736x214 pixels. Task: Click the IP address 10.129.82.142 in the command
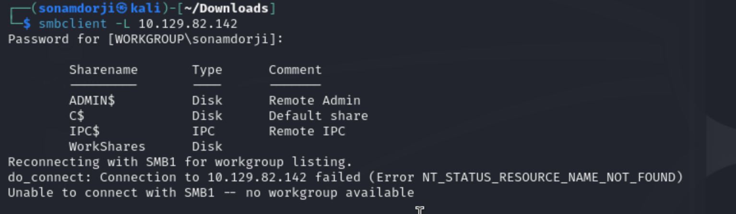[188, 24]
